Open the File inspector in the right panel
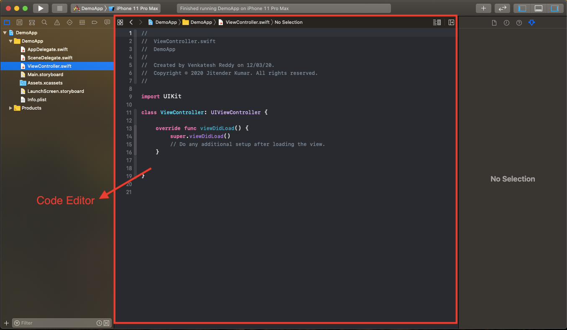567x330 pixels. 494,23
